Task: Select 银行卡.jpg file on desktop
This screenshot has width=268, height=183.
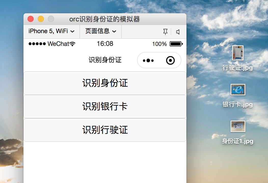Action: pos(238,96)
